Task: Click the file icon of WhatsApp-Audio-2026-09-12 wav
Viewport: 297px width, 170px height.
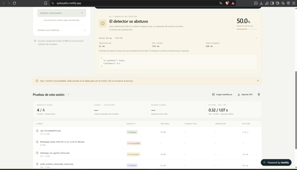Action: click(x=37, y=142)
